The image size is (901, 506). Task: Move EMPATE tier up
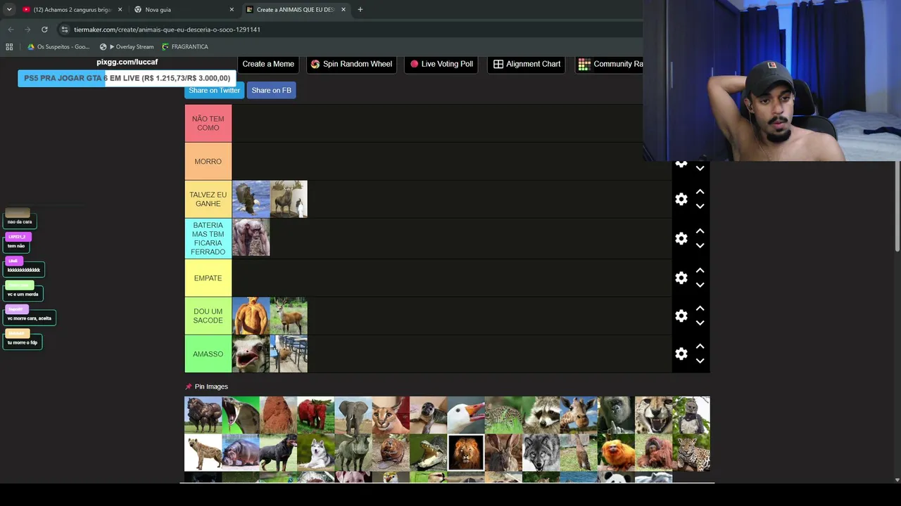(x=700, y=271)
